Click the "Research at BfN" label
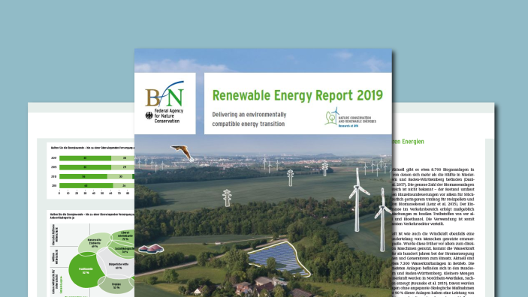Screen dimensions: 528x297 pyautogui.click(x=348, y=126)
